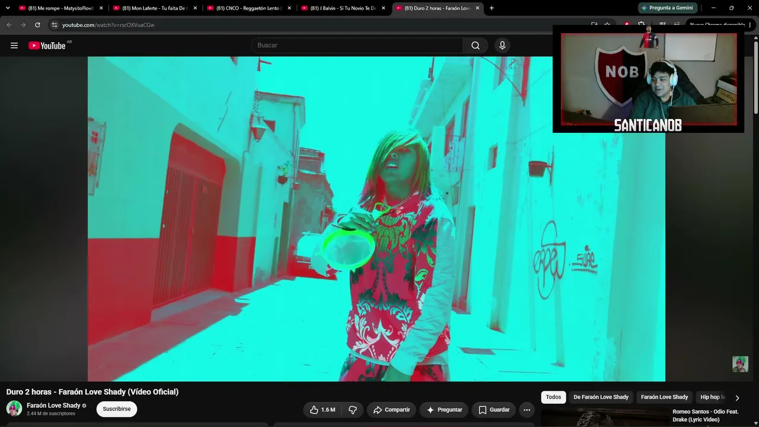Go back to the previous page
759x427 pixels.
point(9,25)
